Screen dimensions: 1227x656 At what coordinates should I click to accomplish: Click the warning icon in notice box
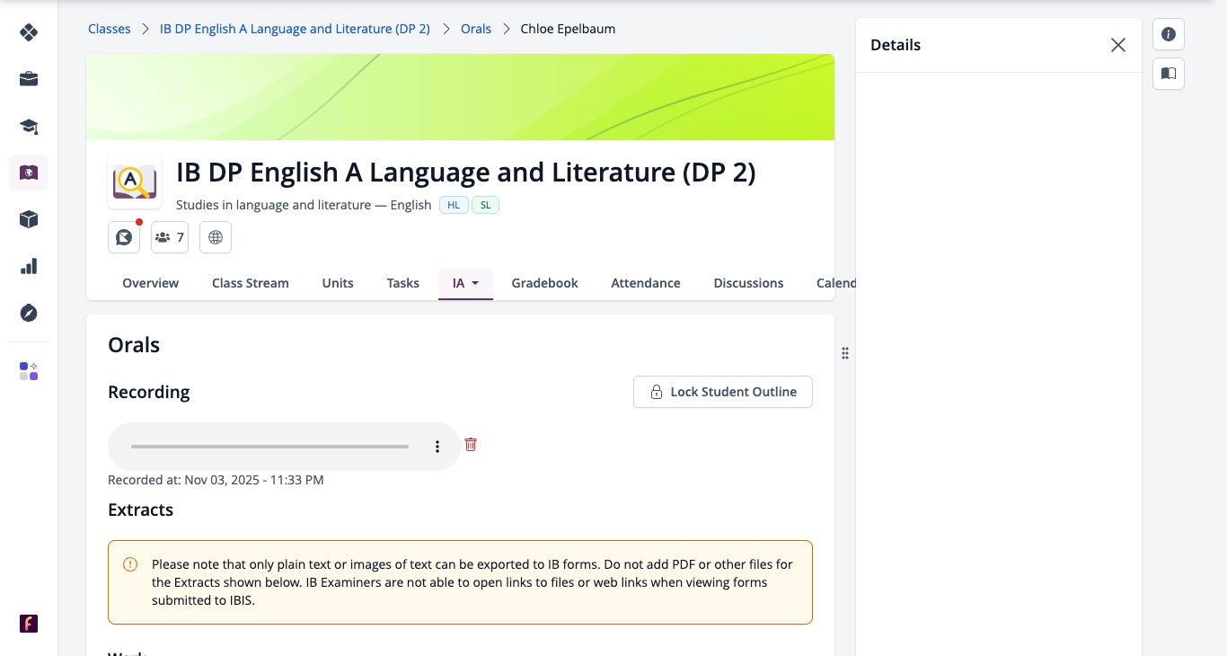pyautogui.click(x=130, y=564)
